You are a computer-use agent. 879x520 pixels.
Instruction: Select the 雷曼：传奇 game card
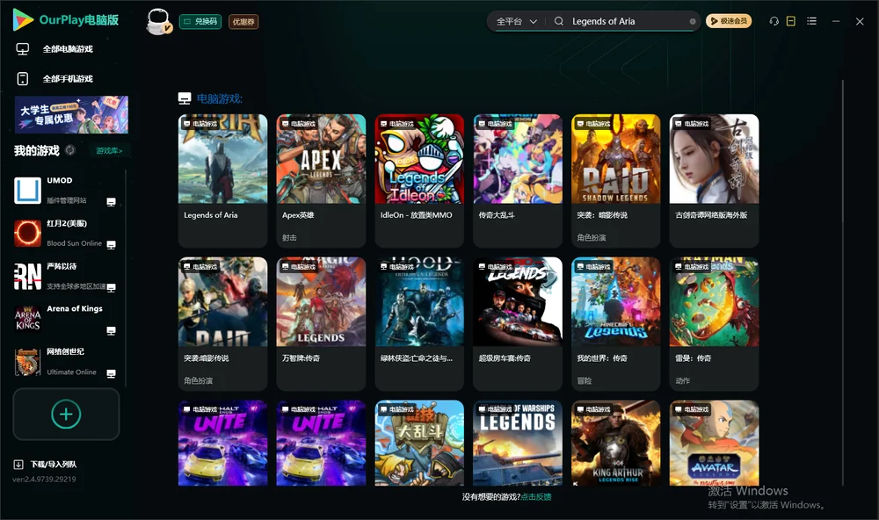coord(714,323)
